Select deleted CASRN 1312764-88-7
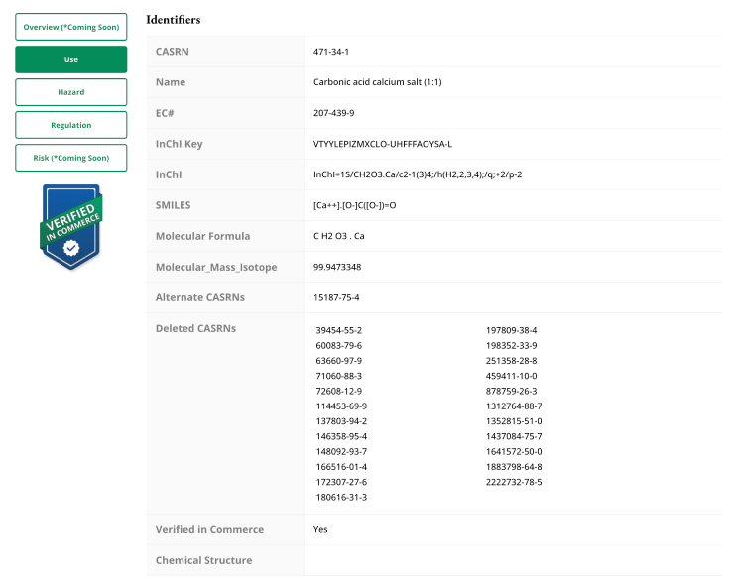 (514, 406)
